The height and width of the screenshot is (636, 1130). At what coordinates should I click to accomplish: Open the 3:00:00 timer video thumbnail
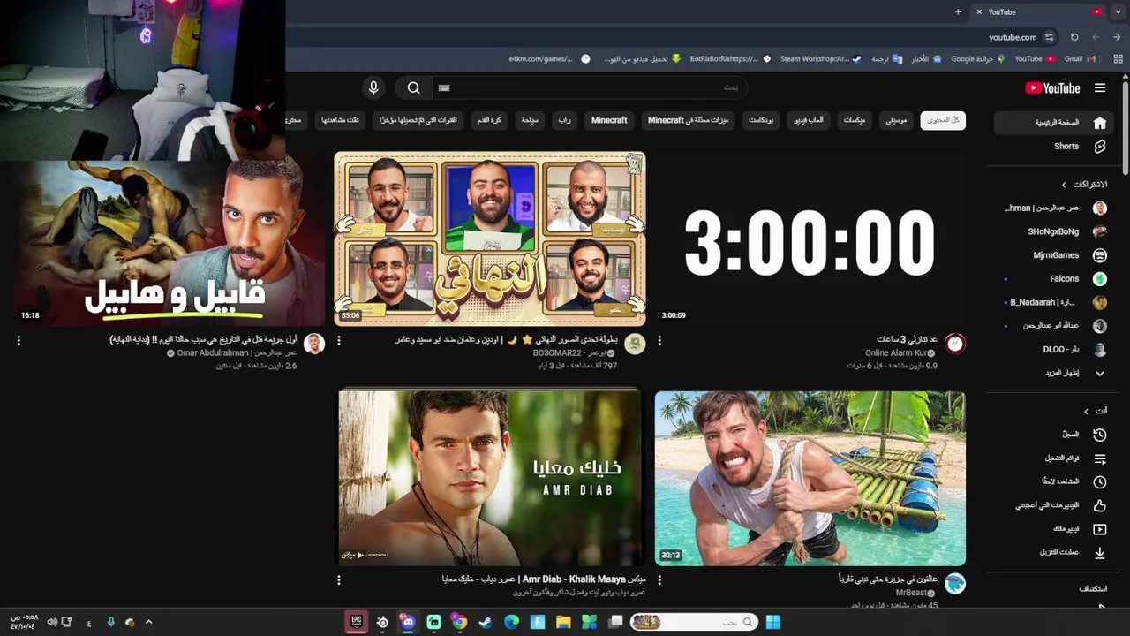(810, 238)
